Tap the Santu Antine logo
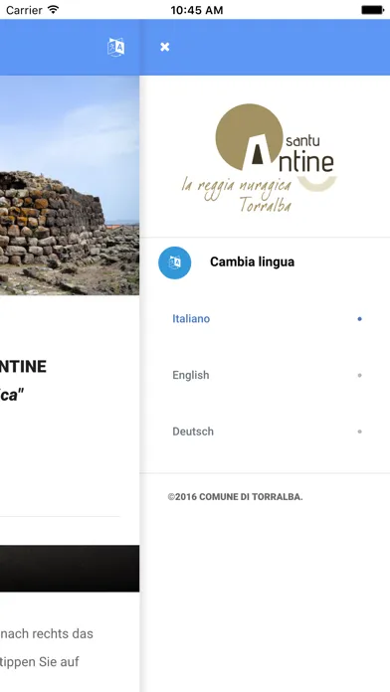The width and height of the screenshot is (390, 692). click(x=260, y=158)
